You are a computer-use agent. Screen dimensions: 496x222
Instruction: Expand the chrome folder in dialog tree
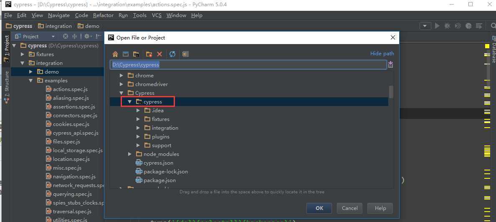(121, 76)
